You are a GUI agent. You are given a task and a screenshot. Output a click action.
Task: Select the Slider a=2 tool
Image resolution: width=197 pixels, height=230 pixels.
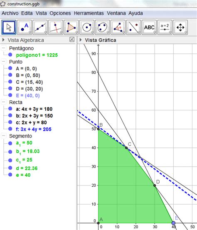coord(165,27)
